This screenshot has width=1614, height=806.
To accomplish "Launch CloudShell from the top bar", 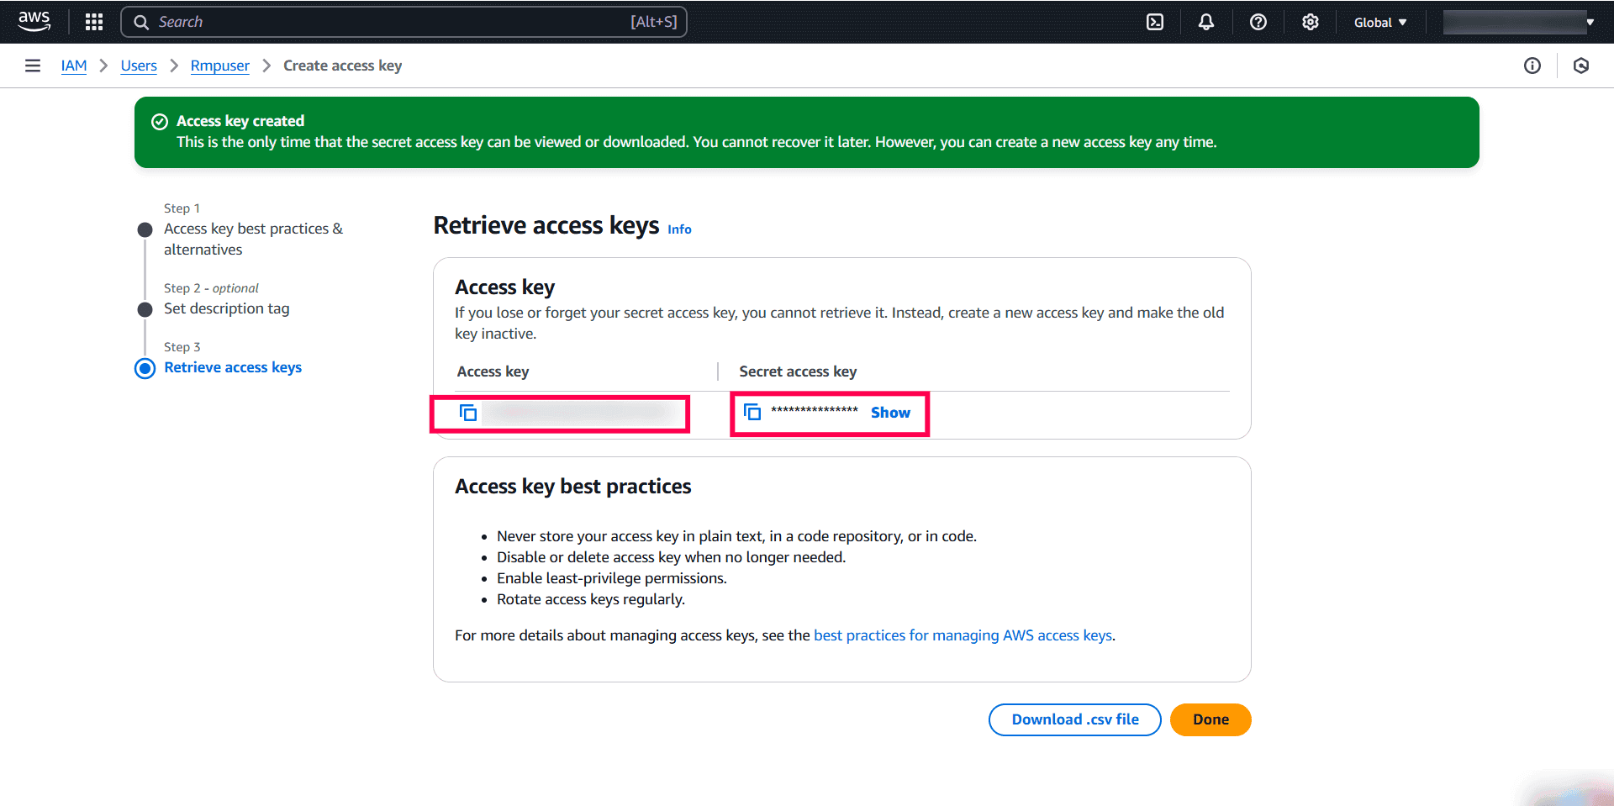I will coord(1155,22).
